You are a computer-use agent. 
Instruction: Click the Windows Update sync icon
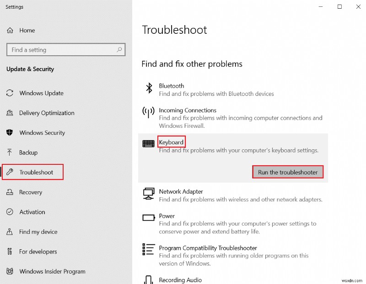pyautogui.click(x=10, y=93)
